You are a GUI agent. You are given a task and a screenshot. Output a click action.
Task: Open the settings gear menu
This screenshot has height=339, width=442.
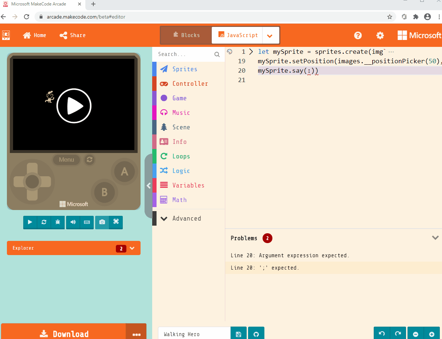(x=380, y=35)
